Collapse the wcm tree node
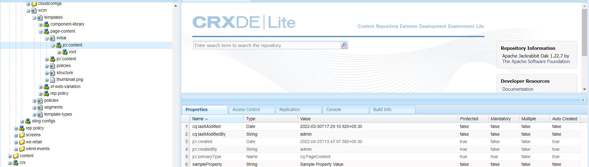This screenshot has height=167, width=589. coord(28,11)
